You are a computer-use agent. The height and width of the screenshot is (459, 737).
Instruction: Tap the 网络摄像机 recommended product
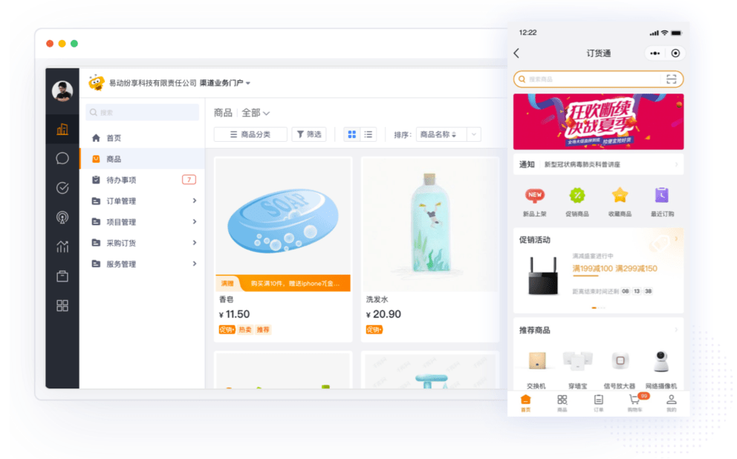tap(661, 370)
